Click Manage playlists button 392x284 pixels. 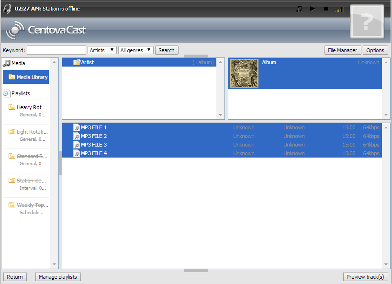click(58, 277)
